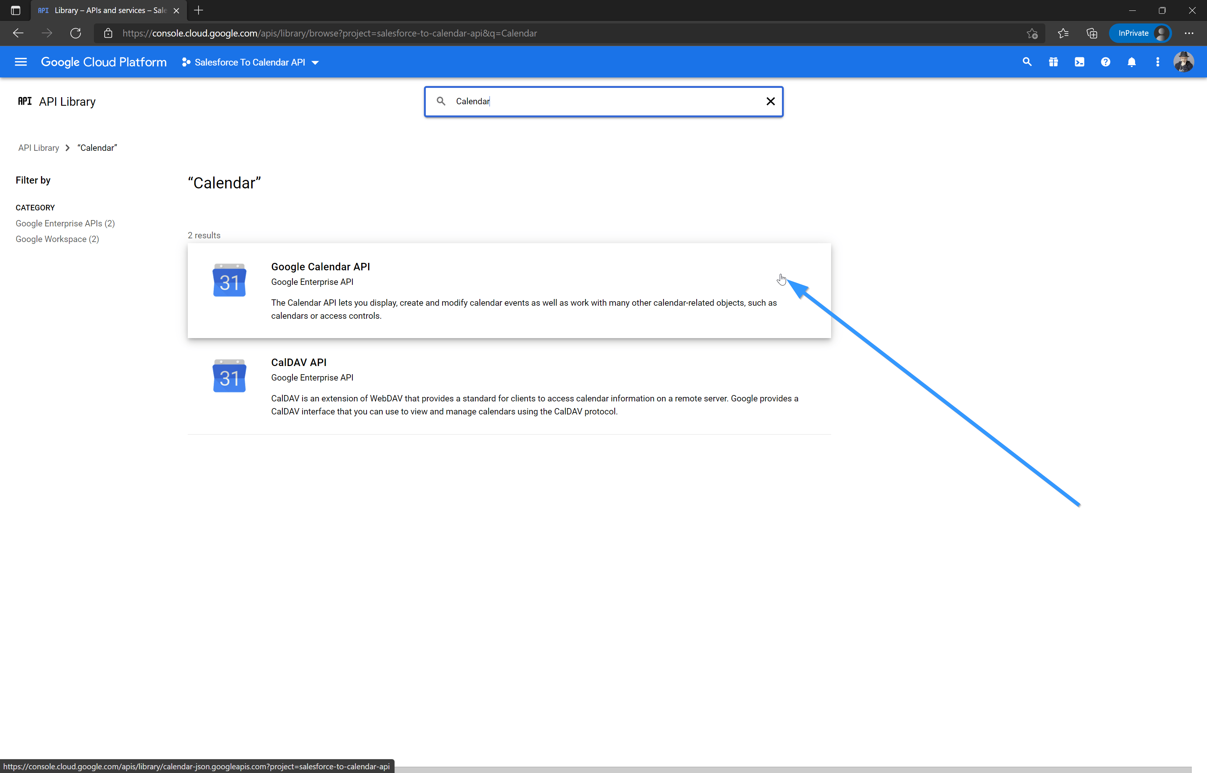
Task: Open the main navigation hamburger menu
Action: 20,62
